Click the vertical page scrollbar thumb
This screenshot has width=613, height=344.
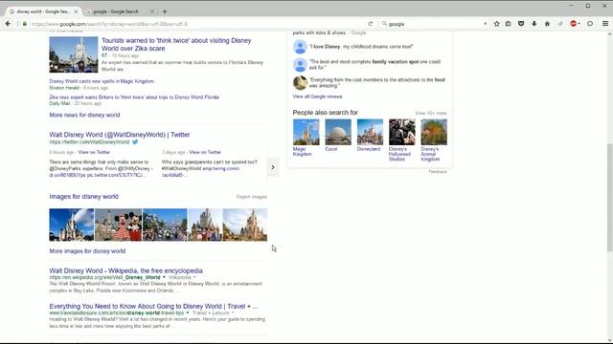[609, 198]
